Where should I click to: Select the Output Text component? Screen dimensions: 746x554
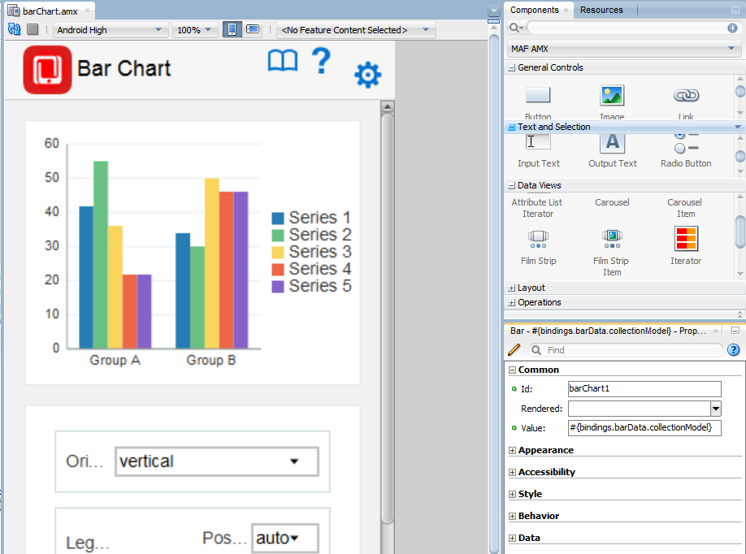point(612,151)
